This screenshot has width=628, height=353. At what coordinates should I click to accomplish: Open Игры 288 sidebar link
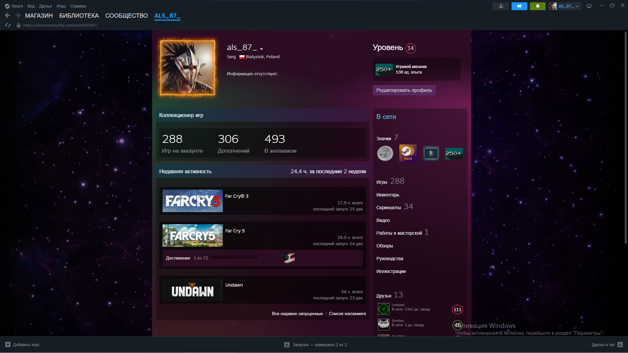(x=390, y=181)
